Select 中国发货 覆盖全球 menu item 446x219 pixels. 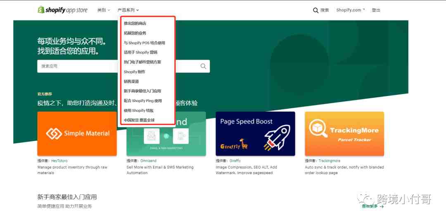click(140, 120)
